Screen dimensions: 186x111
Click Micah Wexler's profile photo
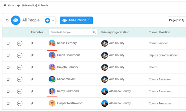click(x=52, y=79)
